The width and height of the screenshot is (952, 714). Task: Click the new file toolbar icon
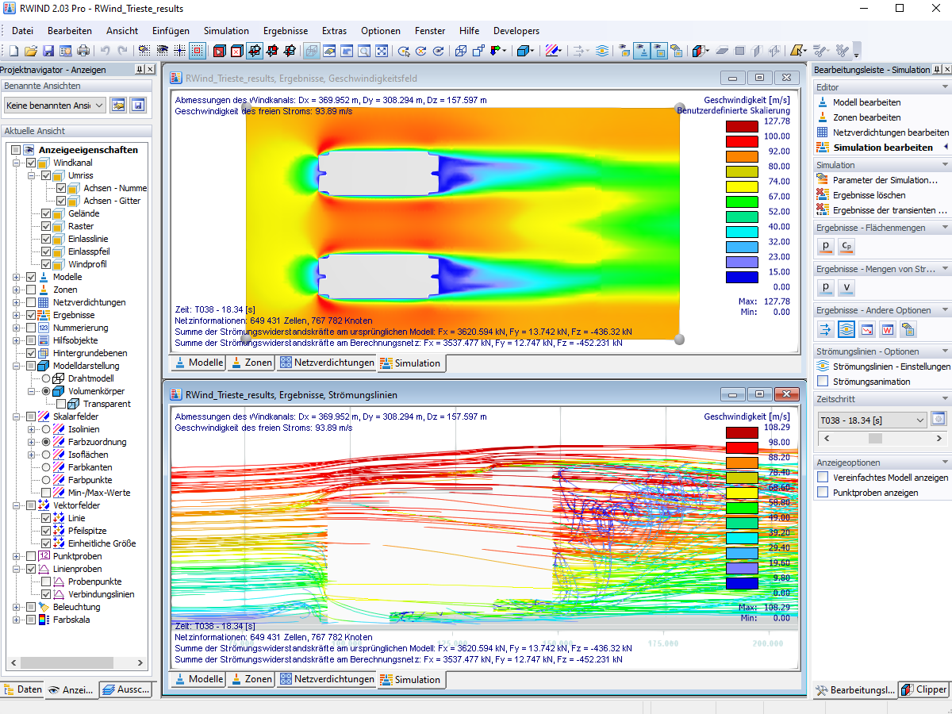click(x=14, y=51)
